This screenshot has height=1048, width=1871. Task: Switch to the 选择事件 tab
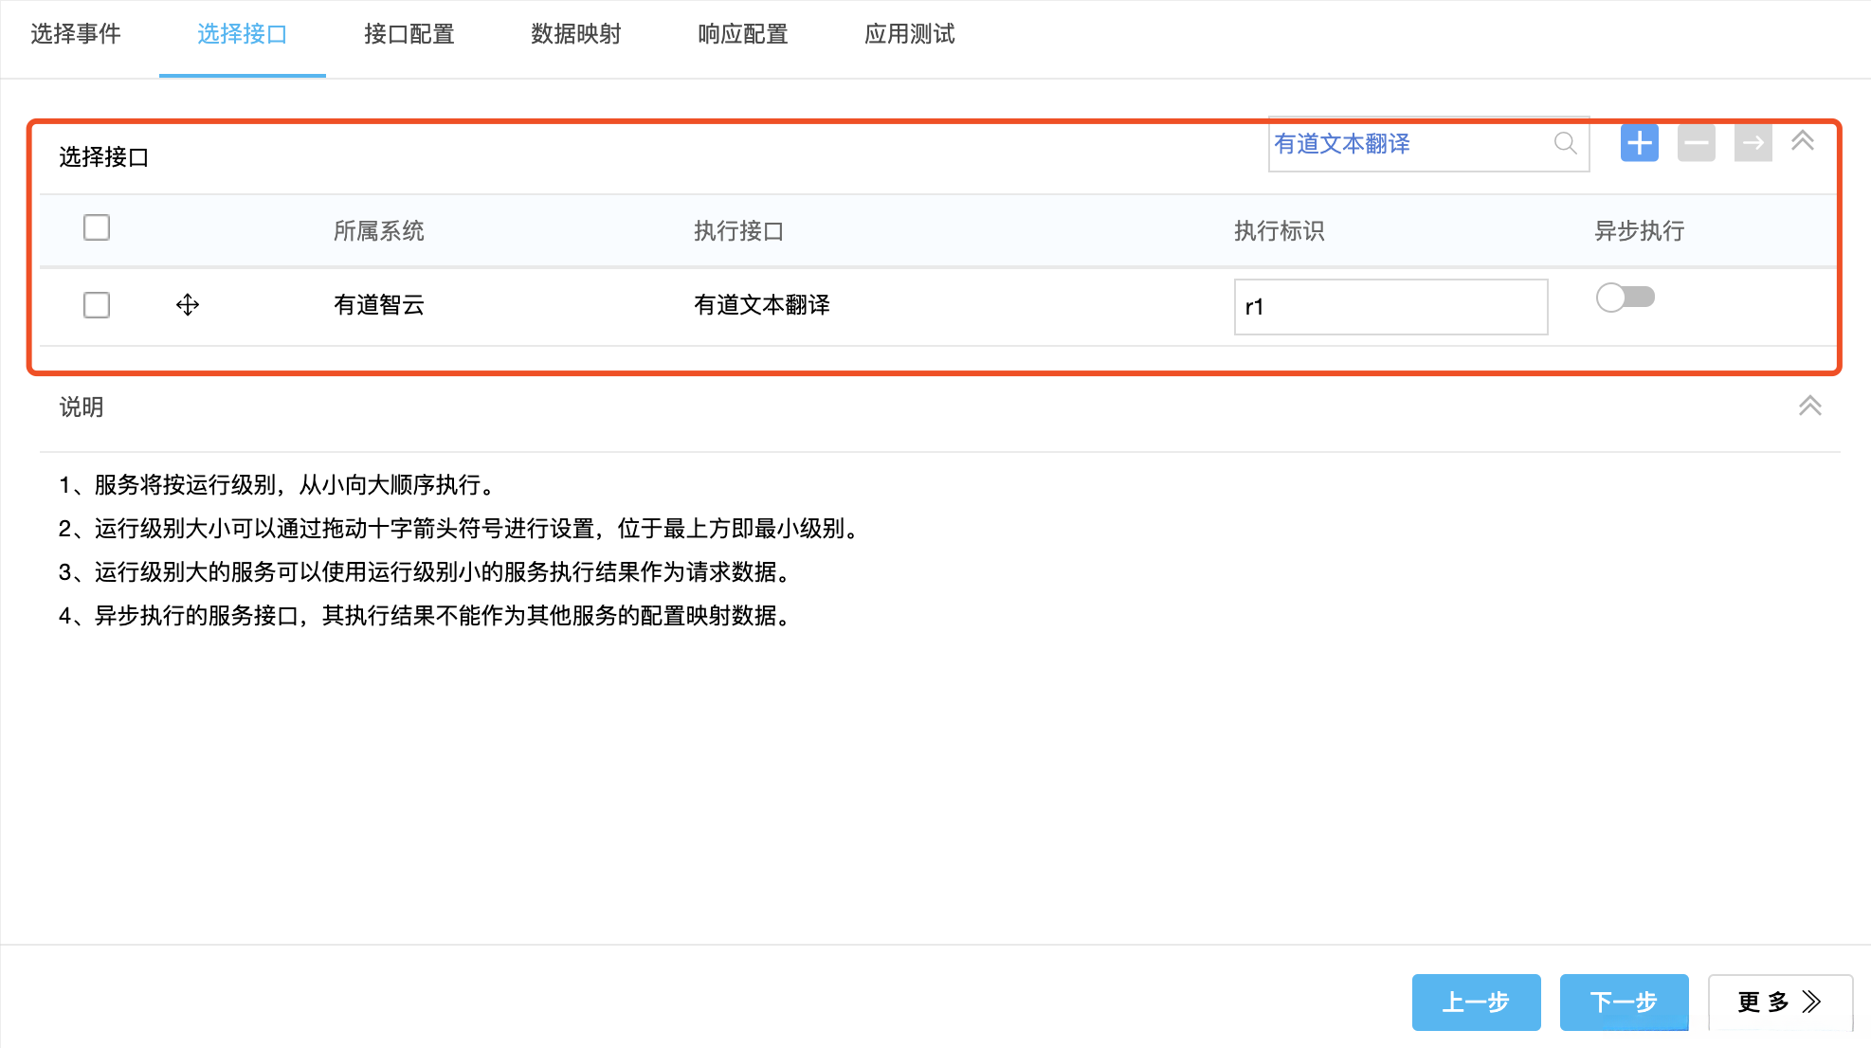pos(76,35)
